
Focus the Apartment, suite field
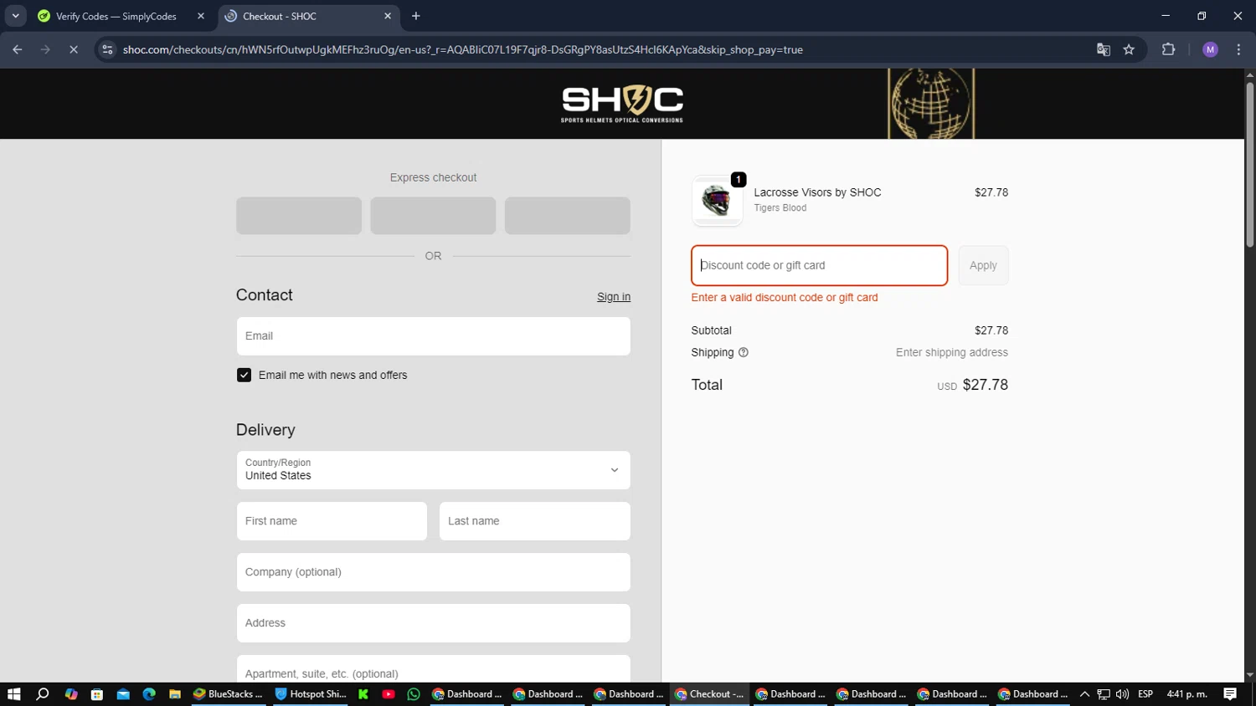point(433,669)
